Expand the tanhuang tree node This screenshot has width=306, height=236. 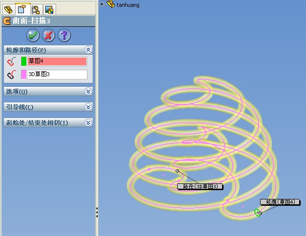coord(102,4)
